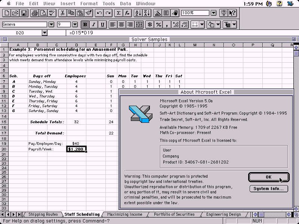Open the Insert menu
The image size is (299, 224).
pyautogui.click(x=68, y=4)
